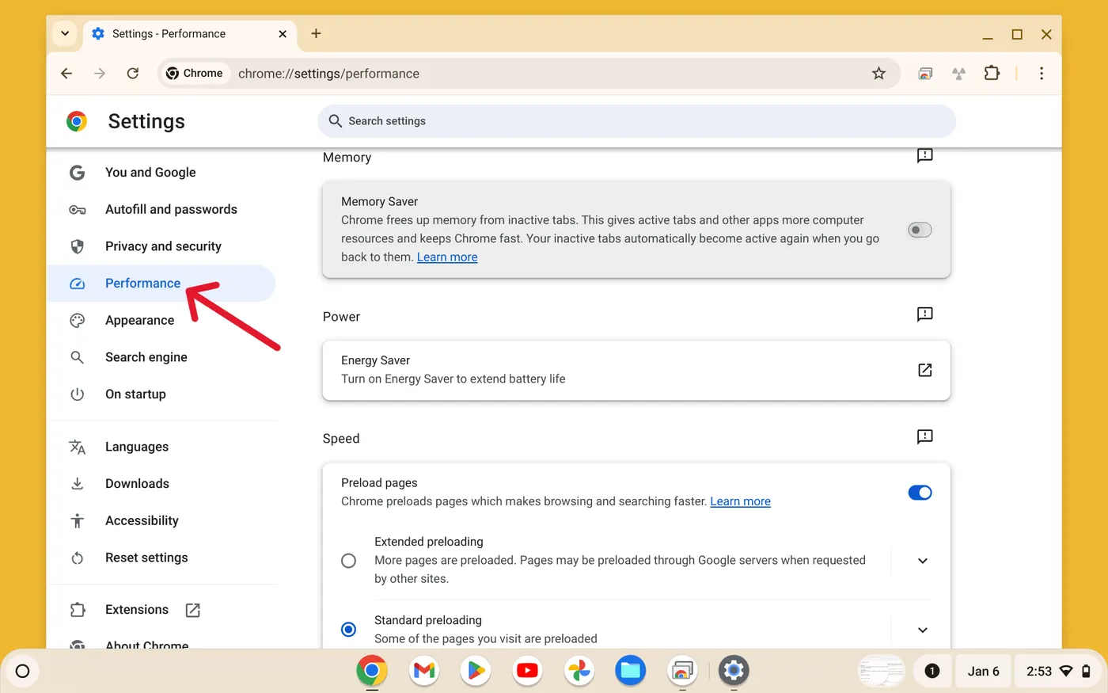1108x693 pixels.
Task: Click the address bar URL
Action: coord(328,74)
